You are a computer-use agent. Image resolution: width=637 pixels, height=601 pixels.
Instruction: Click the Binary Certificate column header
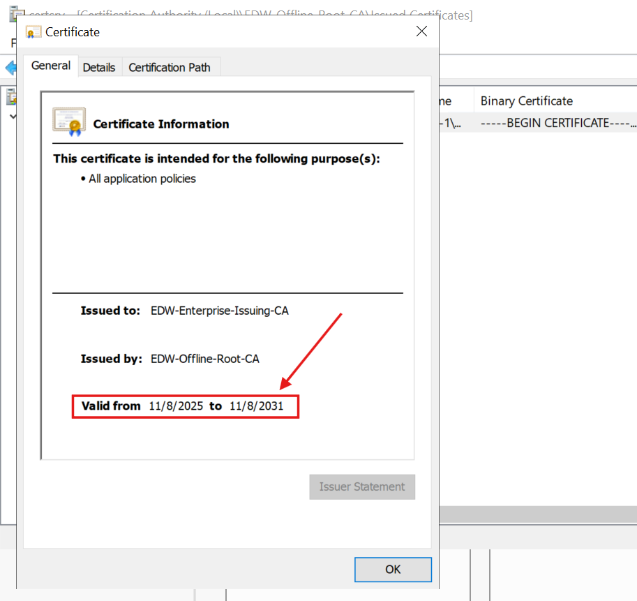click(x=525, y=101)
